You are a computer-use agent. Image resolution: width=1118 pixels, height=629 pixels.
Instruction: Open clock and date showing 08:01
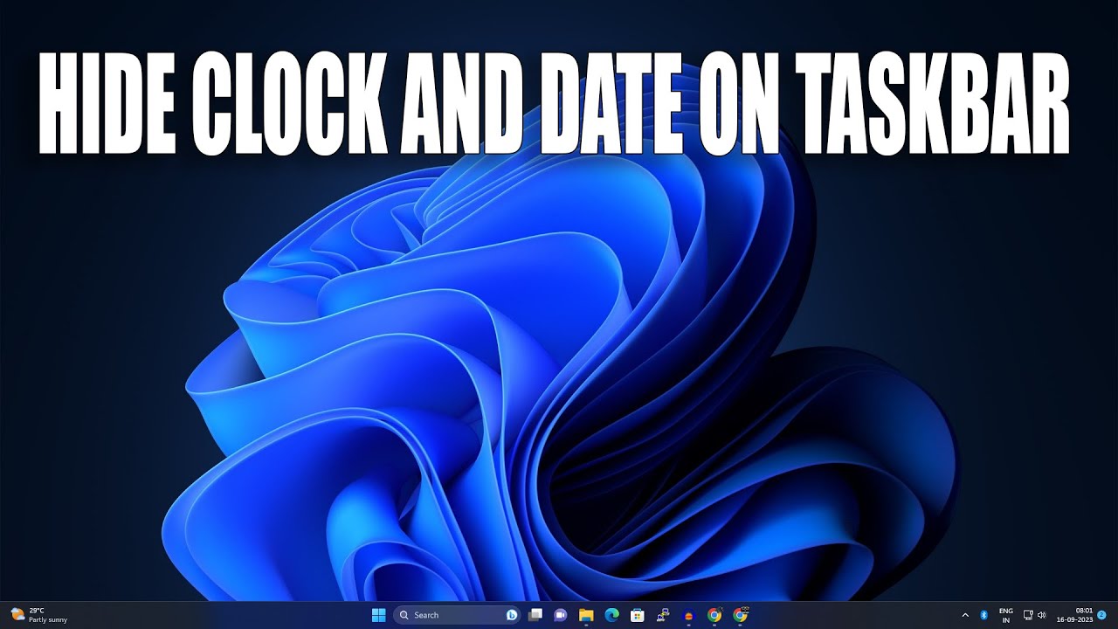pos(1075,615)
